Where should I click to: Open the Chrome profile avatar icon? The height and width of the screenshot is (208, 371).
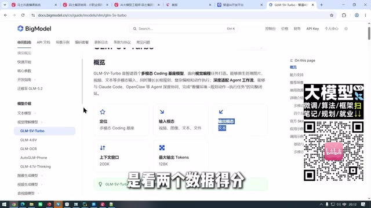[x=357, y=15]
